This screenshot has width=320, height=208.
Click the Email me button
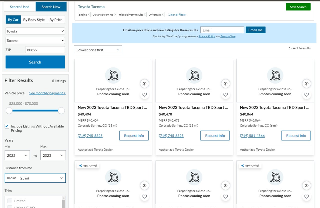pos(255,30)
